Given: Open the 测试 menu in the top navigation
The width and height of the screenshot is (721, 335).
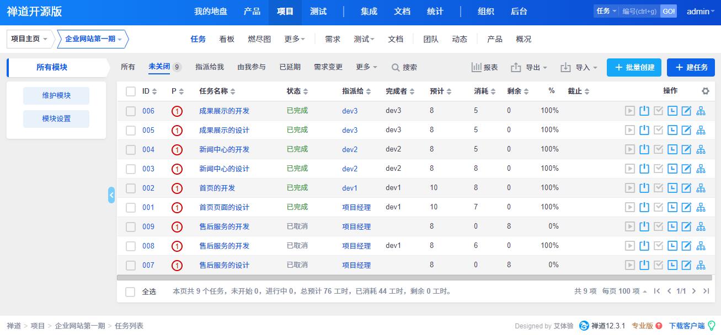Looking at the screenshot, I should tap(318, 11).
